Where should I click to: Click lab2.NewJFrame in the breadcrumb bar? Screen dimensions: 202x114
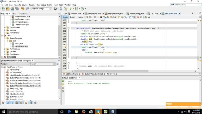click(72, 74)
